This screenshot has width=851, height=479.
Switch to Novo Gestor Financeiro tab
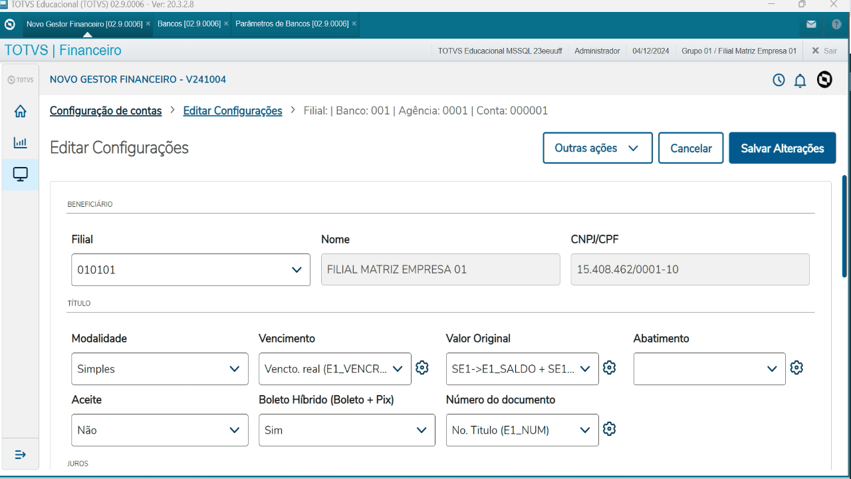pos(84,24)
